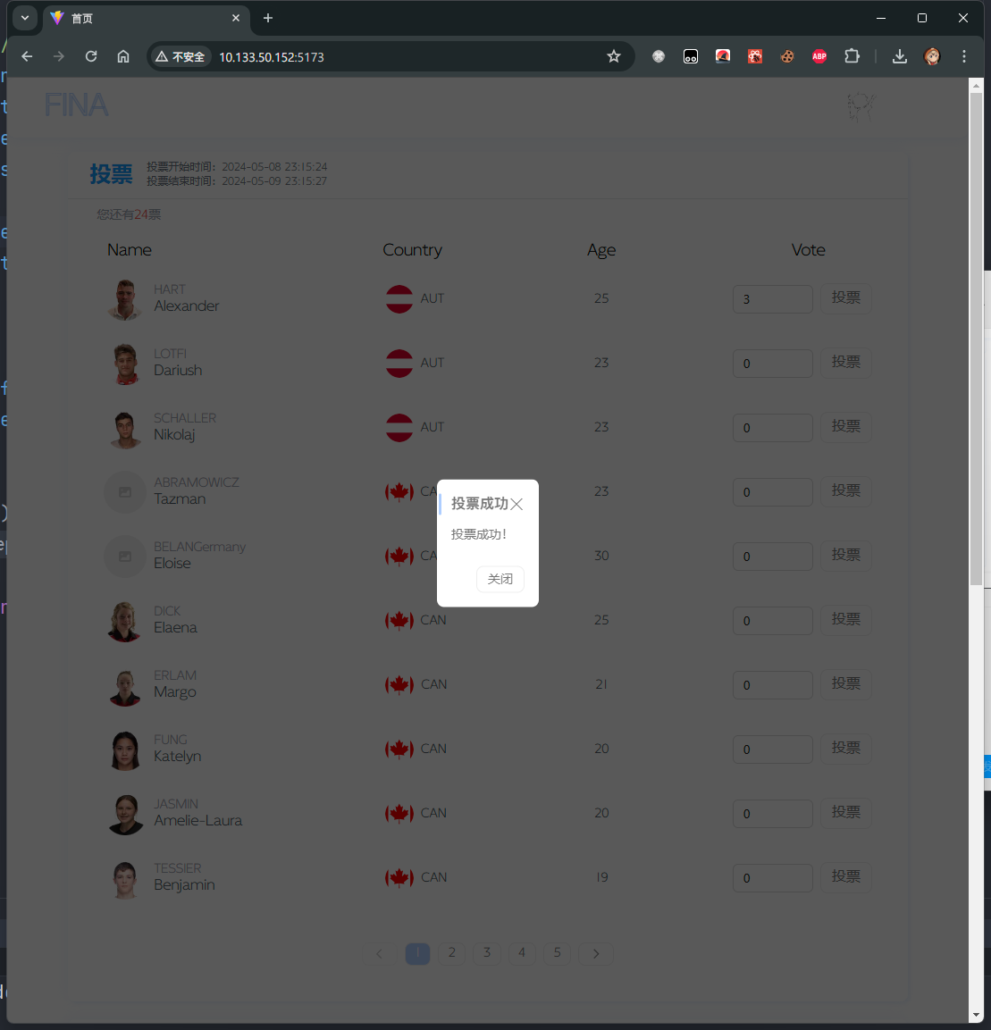Click next page chevron in pagination
The height and width of the screenshot is (1030, 991).
coord(596,953)
